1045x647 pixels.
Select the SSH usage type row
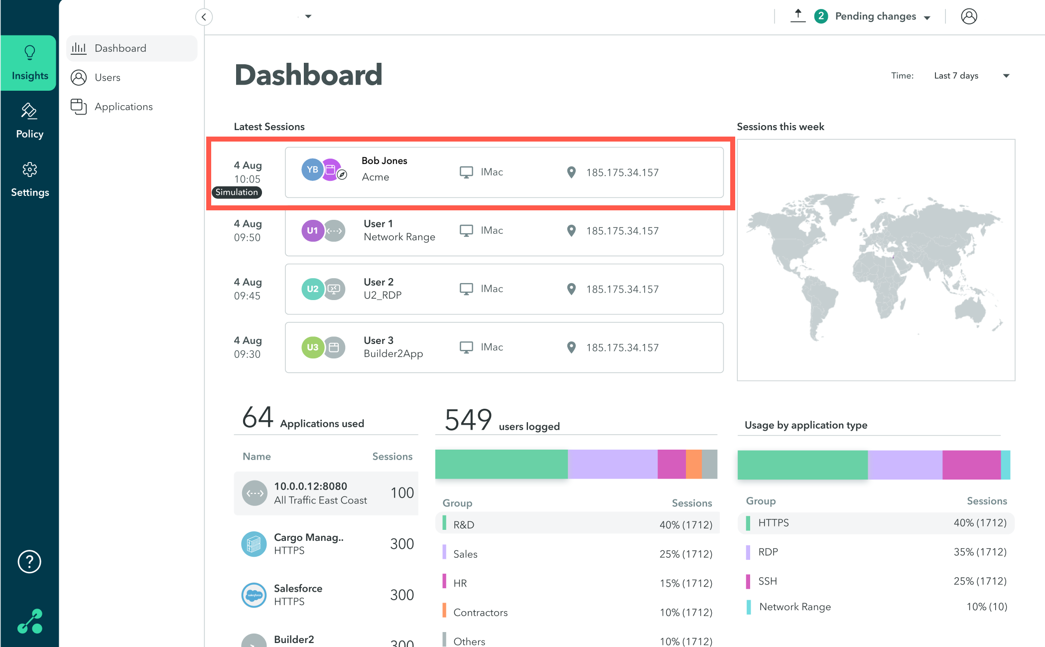click(876, 581)
